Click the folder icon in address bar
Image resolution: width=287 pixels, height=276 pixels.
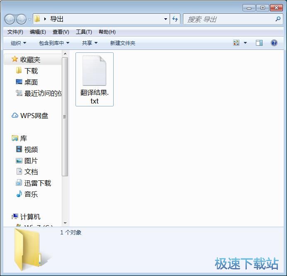(x=37, y=19)
